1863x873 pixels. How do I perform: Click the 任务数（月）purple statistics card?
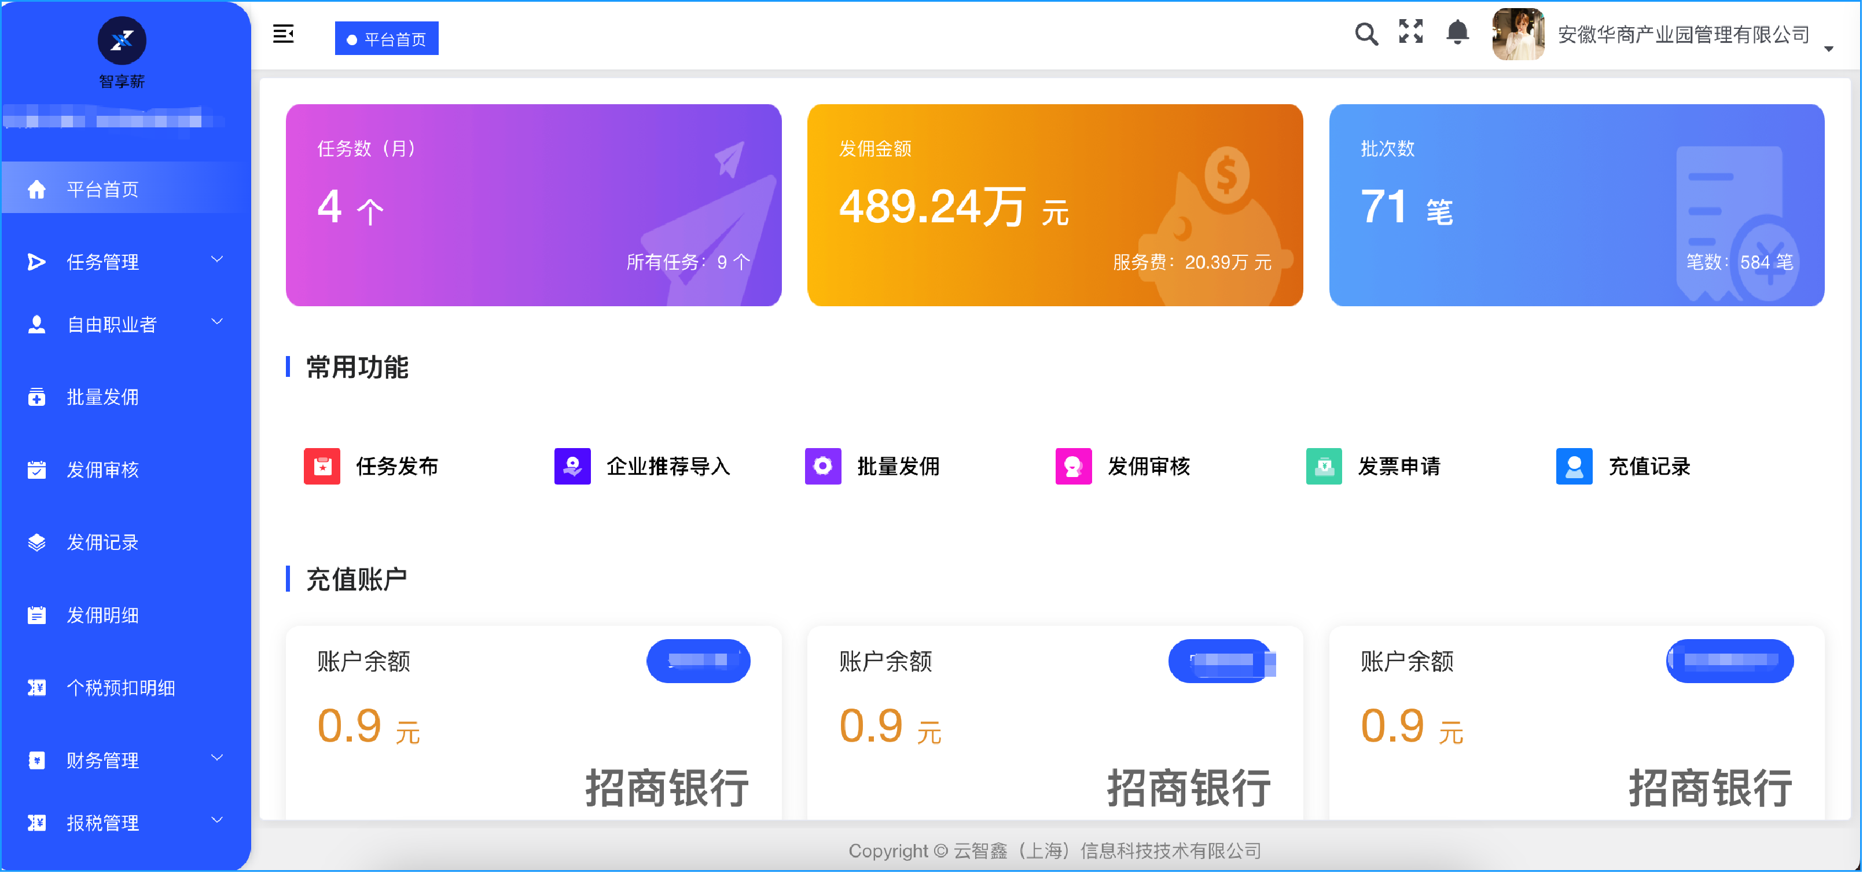pyautogui.click(x=534, y=206)
